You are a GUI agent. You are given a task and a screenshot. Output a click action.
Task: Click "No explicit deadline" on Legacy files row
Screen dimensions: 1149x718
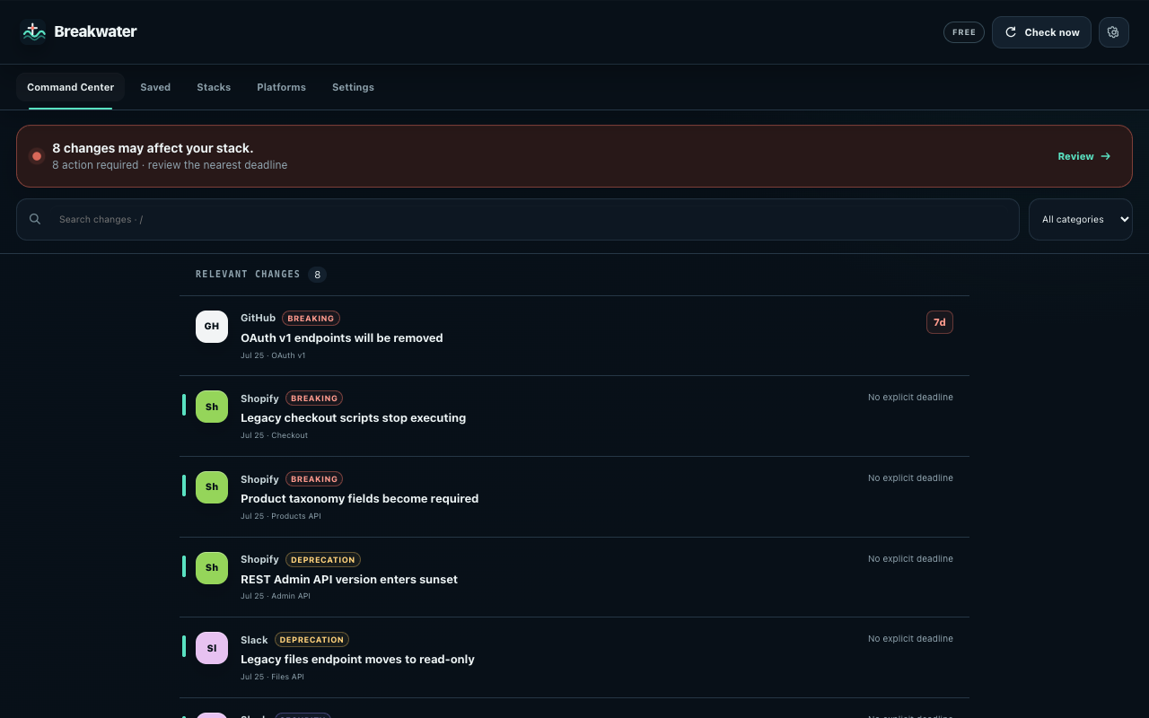point(910,639)
